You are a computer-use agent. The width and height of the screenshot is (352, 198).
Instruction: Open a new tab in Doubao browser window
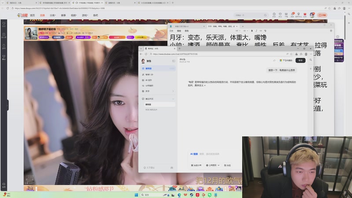point(180,48)
